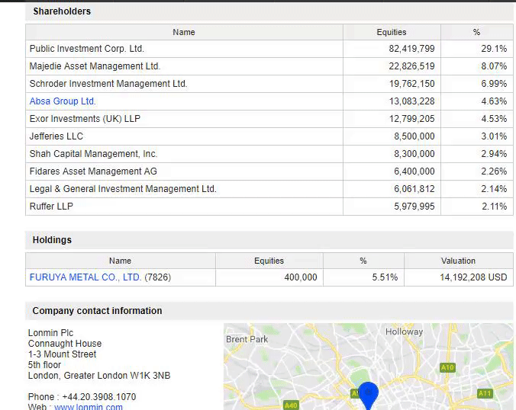Screen dimensions: 516x410
Task: Click the Shareholders table Equities column header
Action: click(x=392, y=32)
